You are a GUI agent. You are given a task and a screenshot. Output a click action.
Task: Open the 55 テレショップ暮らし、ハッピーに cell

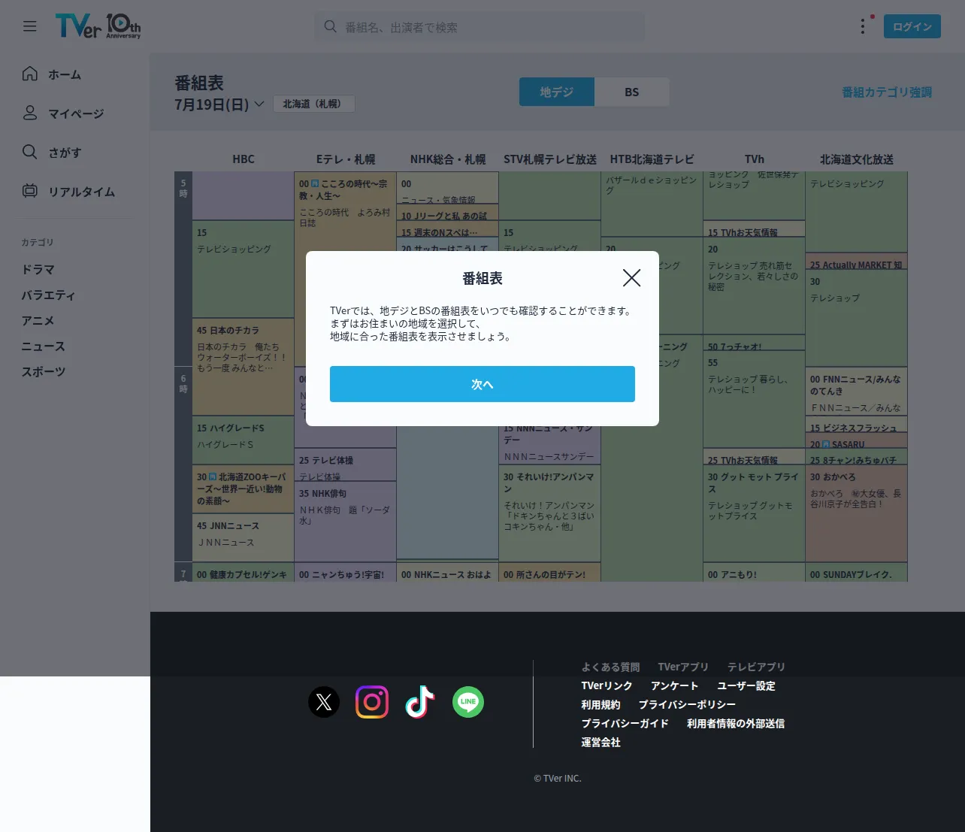754,399
